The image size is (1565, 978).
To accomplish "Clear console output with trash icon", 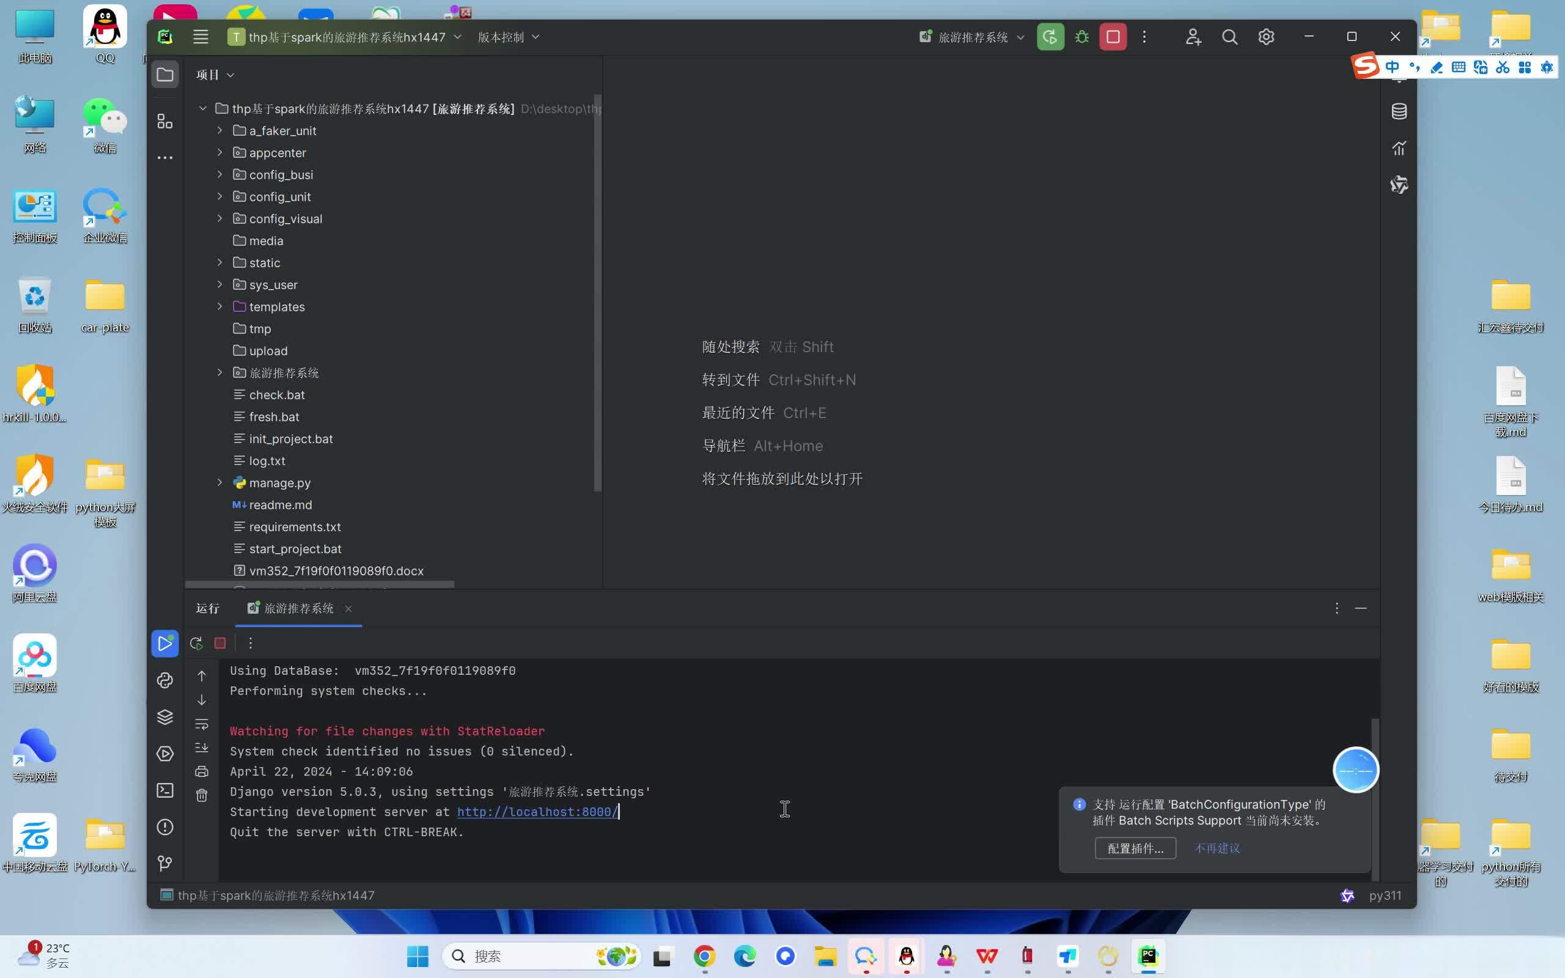I will (202, 795).
